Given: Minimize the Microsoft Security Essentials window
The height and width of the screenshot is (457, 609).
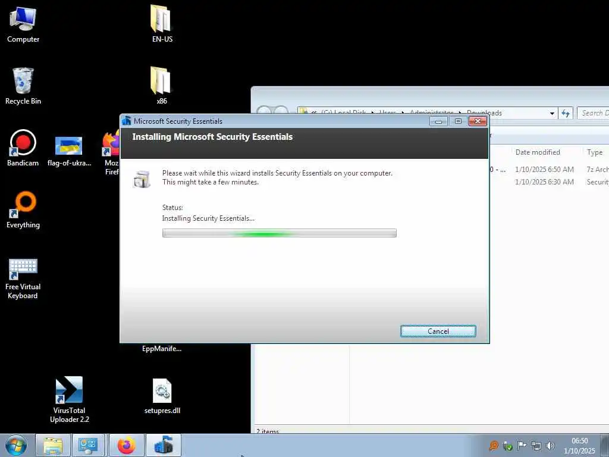Looking at the screenshot, I should (x=438, y=121).
